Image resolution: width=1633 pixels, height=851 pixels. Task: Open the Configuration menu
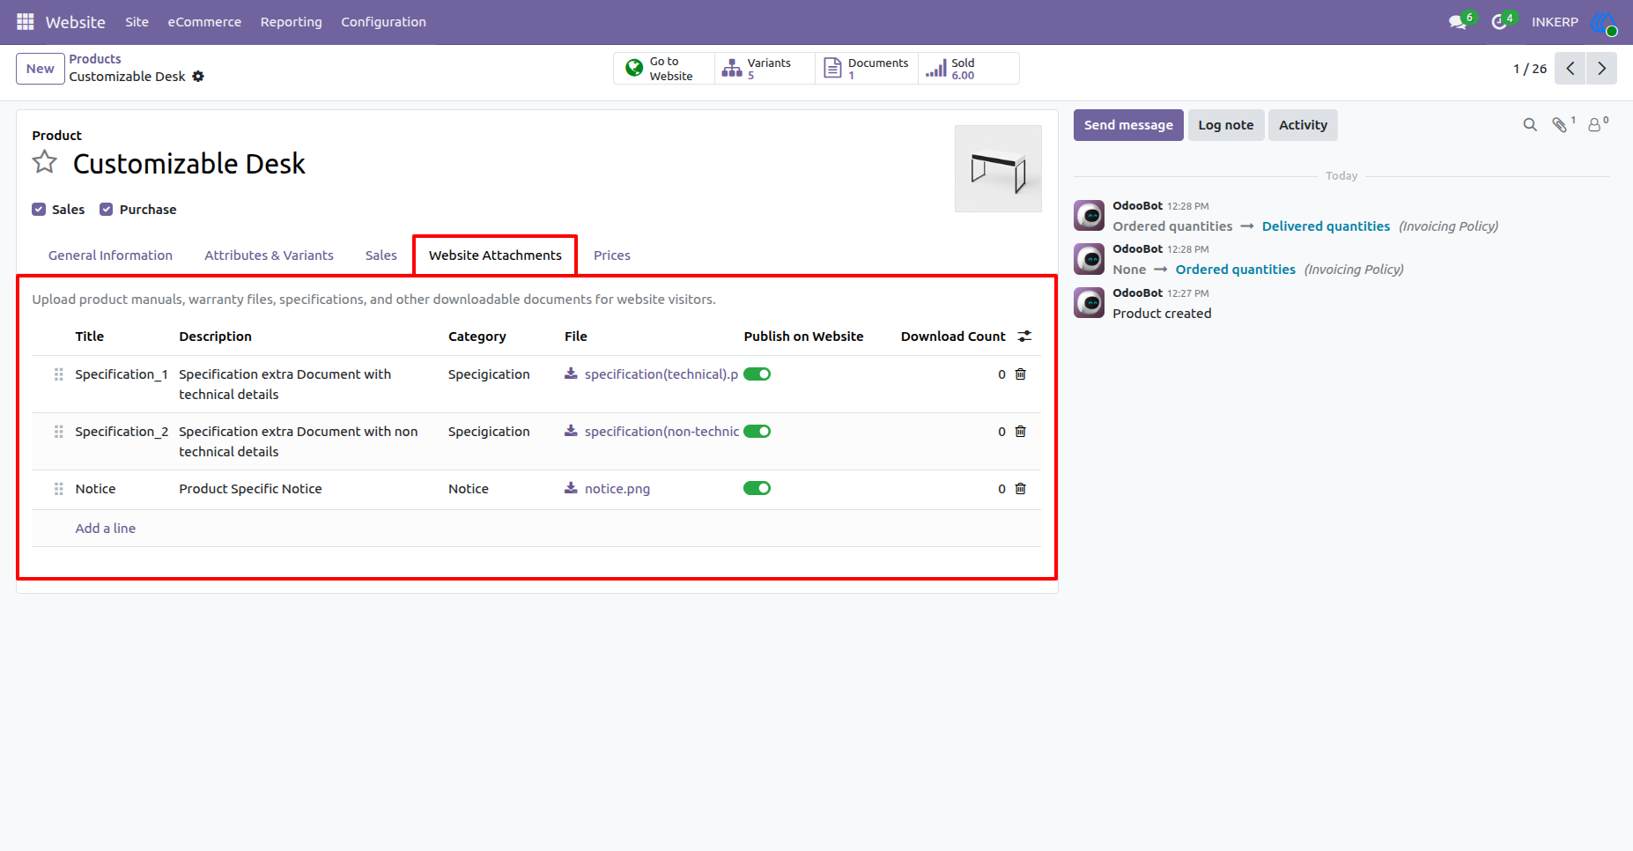click(384, 22)
